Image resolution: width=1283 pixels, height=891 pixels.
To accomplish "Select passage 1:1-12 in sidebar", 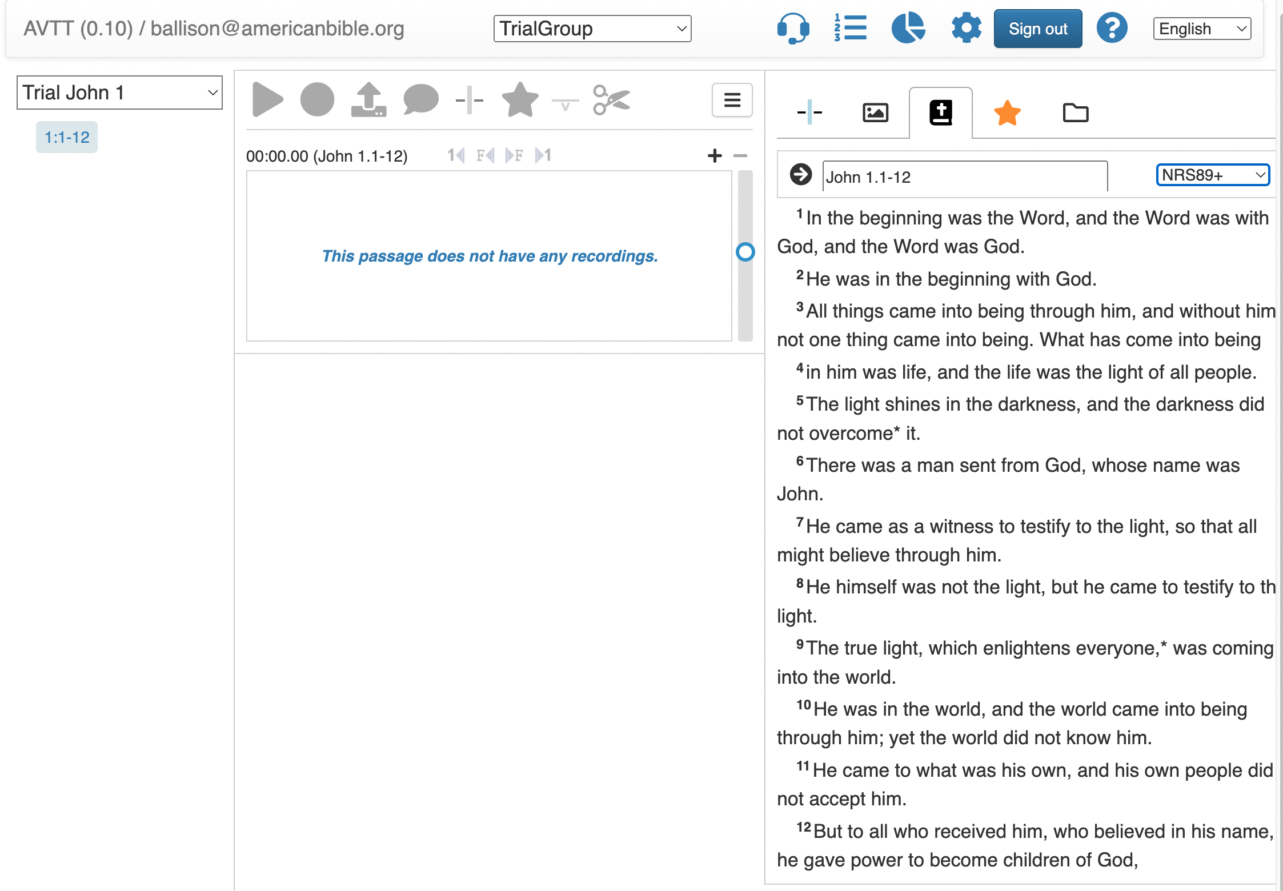I will [67, 137].
